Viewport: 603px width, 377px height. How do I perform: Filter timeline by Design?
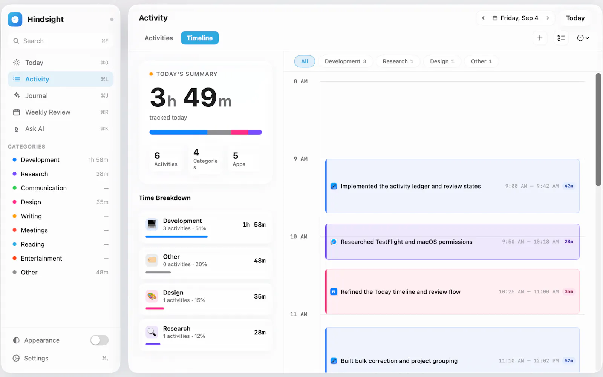442,61
